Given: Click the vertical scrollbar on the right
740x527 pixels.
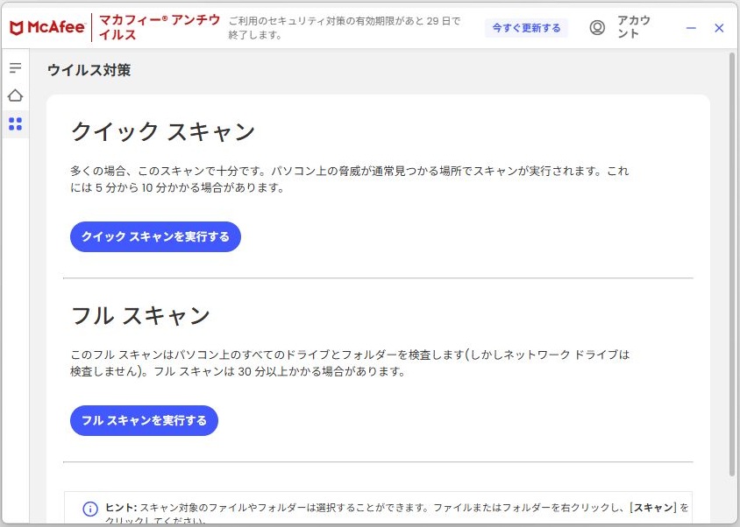Looking at the screenshot, I should (x=732, y=263).
